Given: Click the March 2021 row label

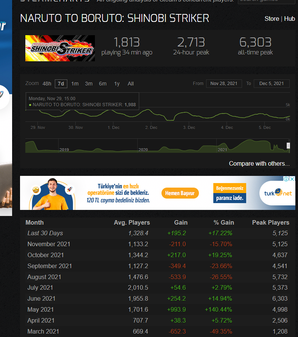Looking at the screenshot, I should tap(43, 331).
